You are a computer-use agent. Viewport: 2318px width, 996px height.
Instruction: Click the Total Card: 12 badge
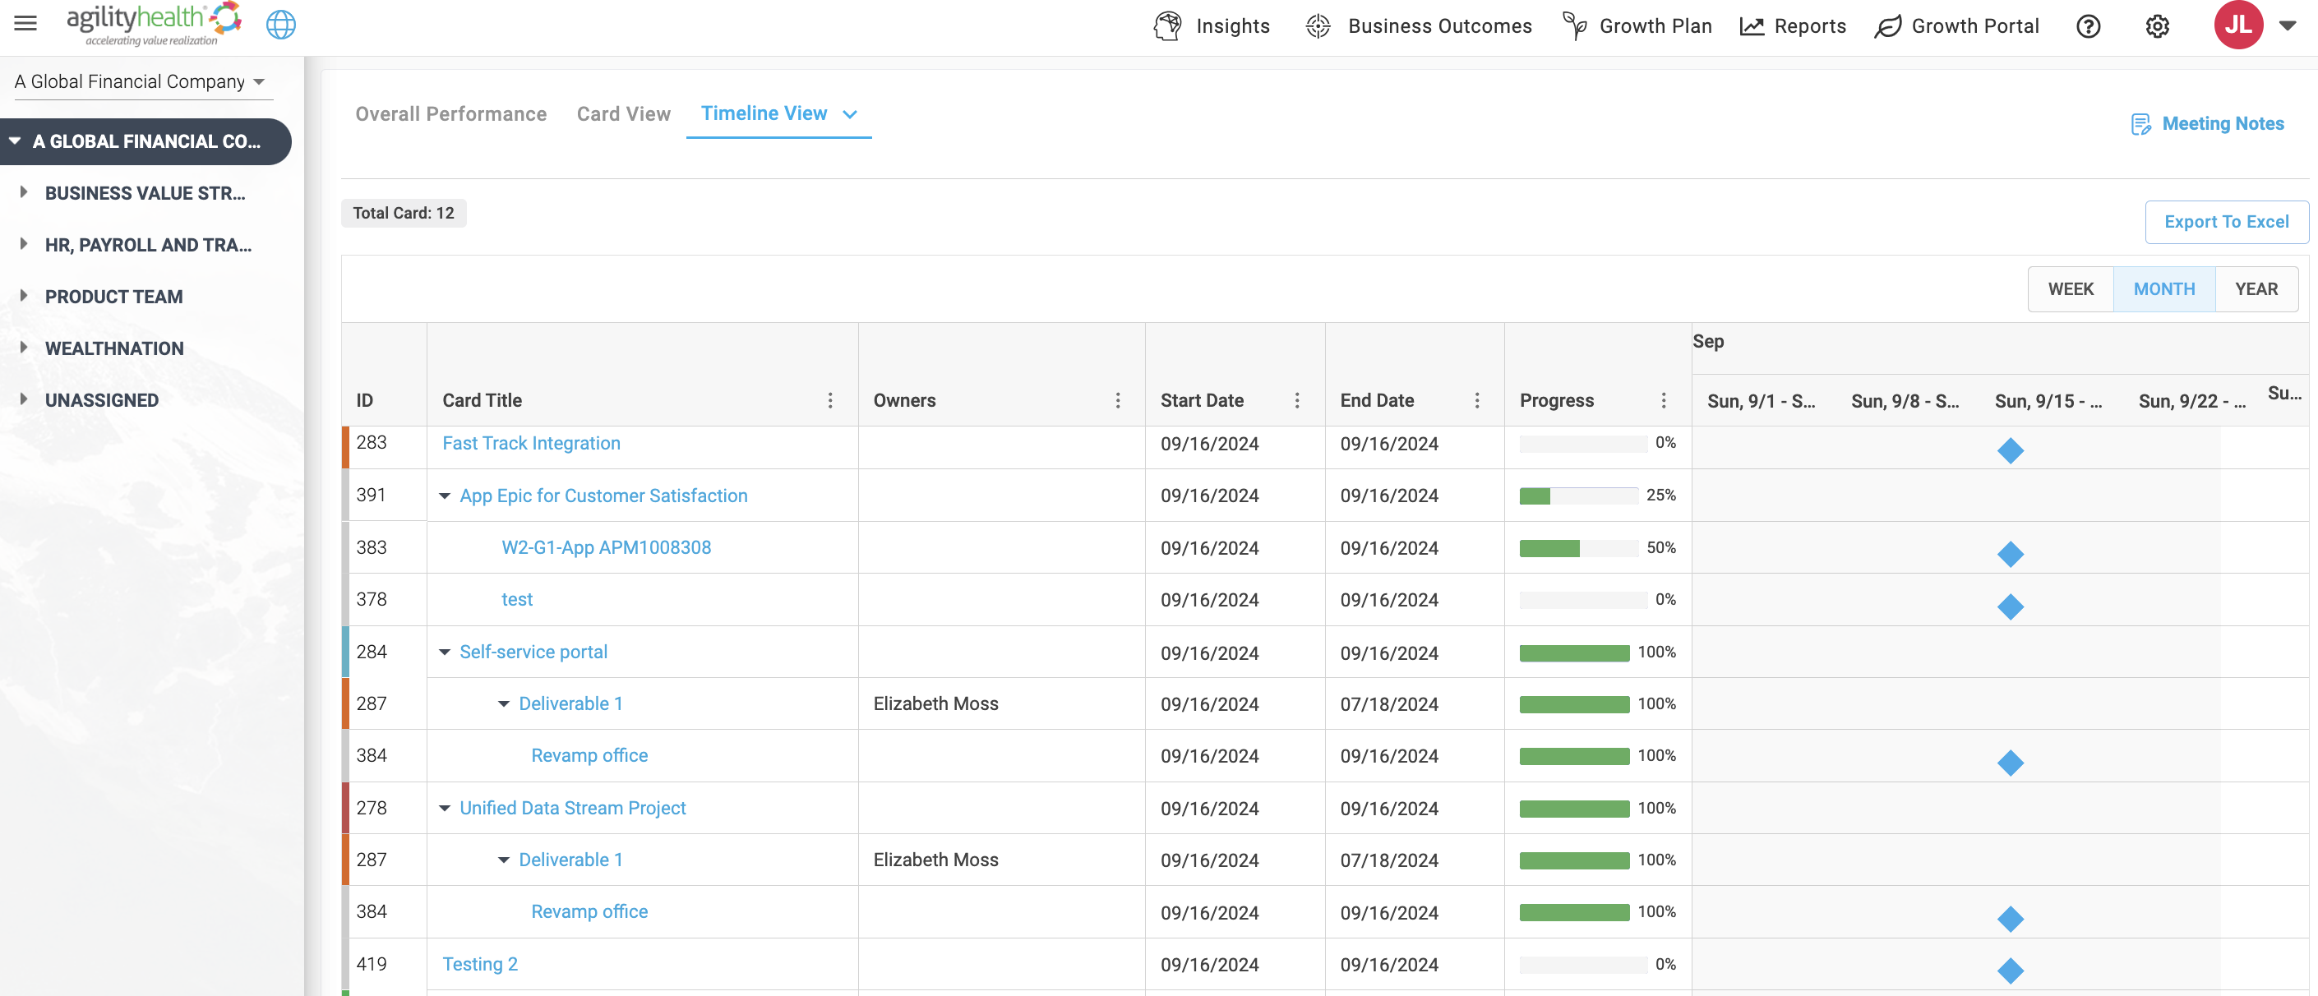pos(403,213)
